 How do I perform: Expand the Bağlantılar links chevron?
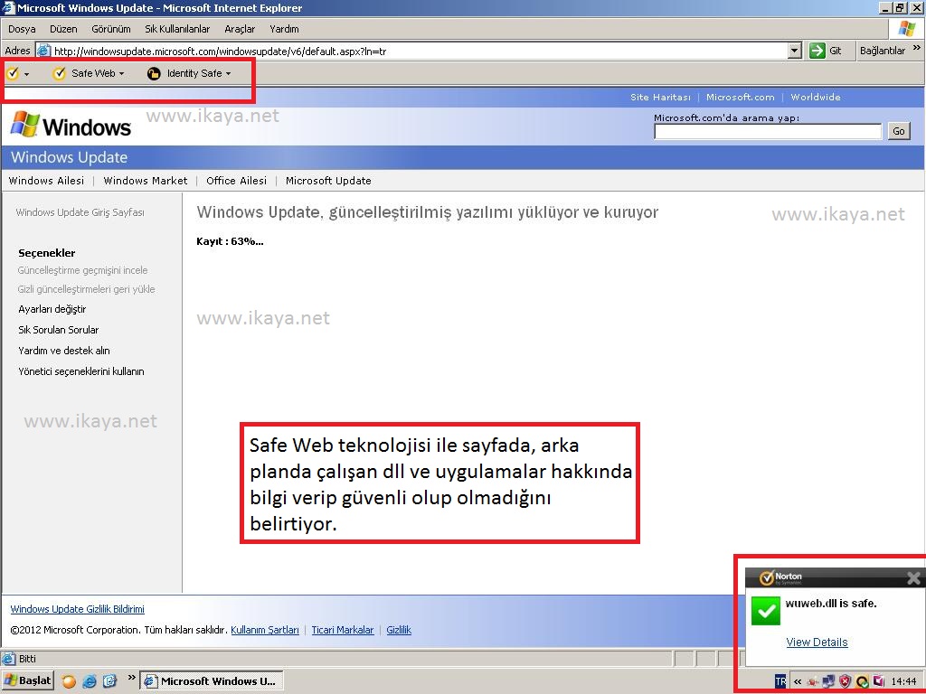(917, 49)
